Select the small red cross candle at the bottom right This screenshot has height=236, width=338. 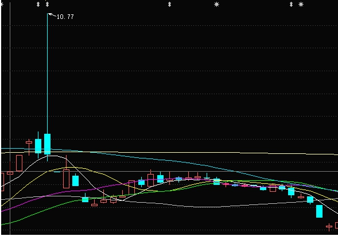coord(329,226)
